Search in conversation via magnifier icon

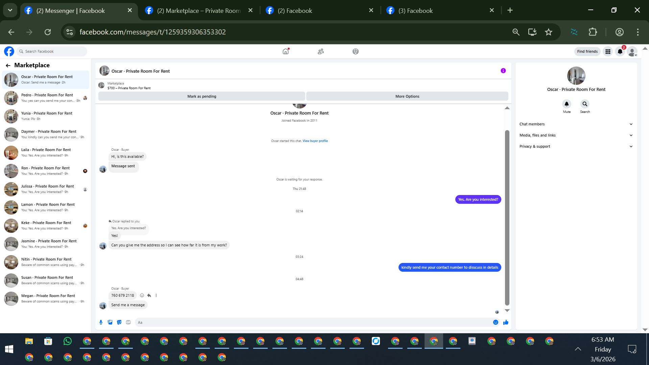585,104
